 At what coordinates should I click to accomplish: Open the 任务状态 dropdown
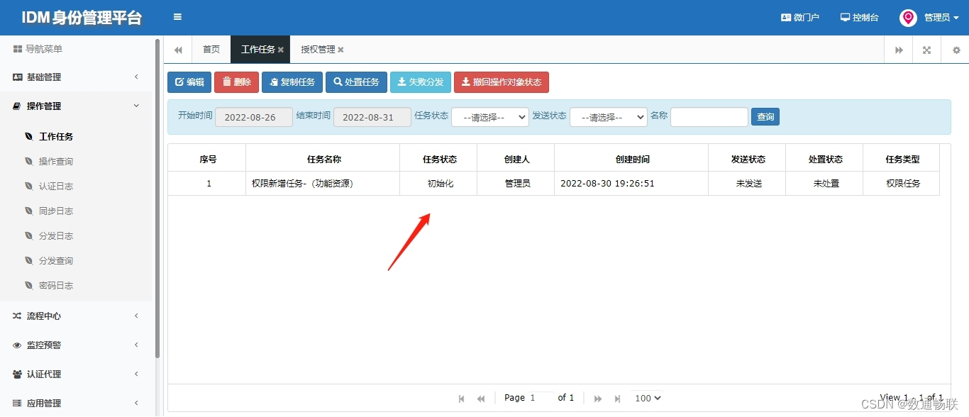point(490,117)
